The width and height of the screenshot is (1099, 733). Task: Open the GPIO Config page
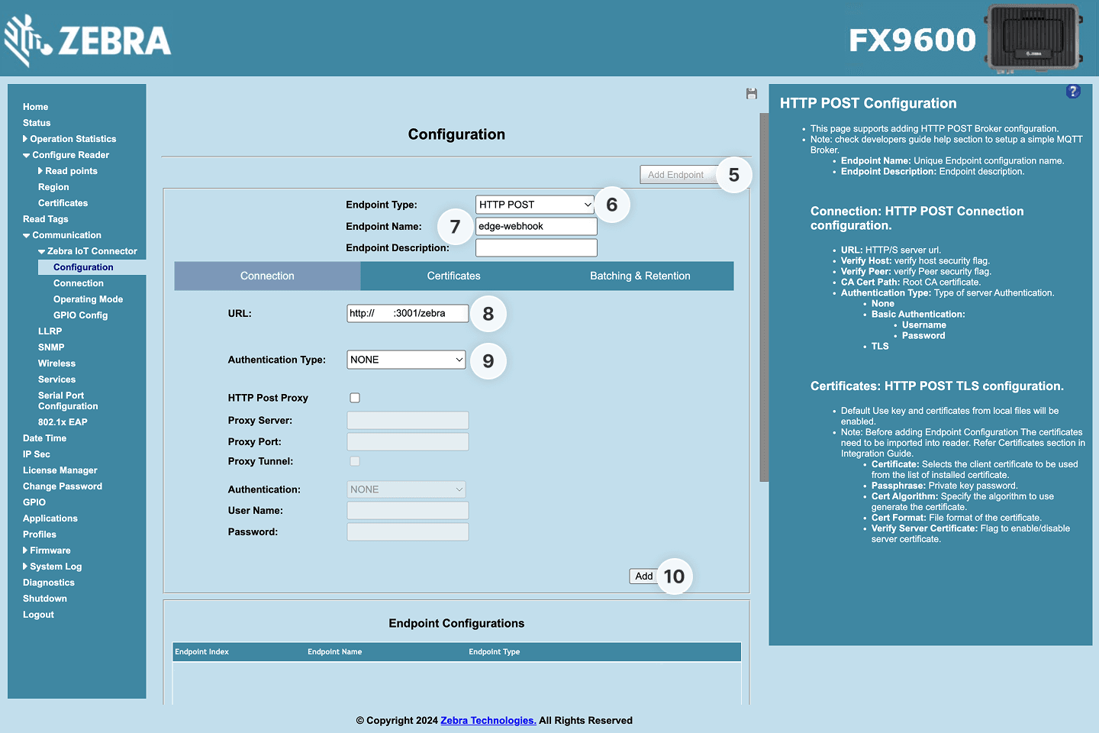click(80, 315)
